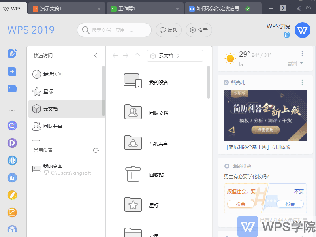This screenshot has width=316, height=237.
Task: Select 团队共享 in quick access
Action: 65,126
